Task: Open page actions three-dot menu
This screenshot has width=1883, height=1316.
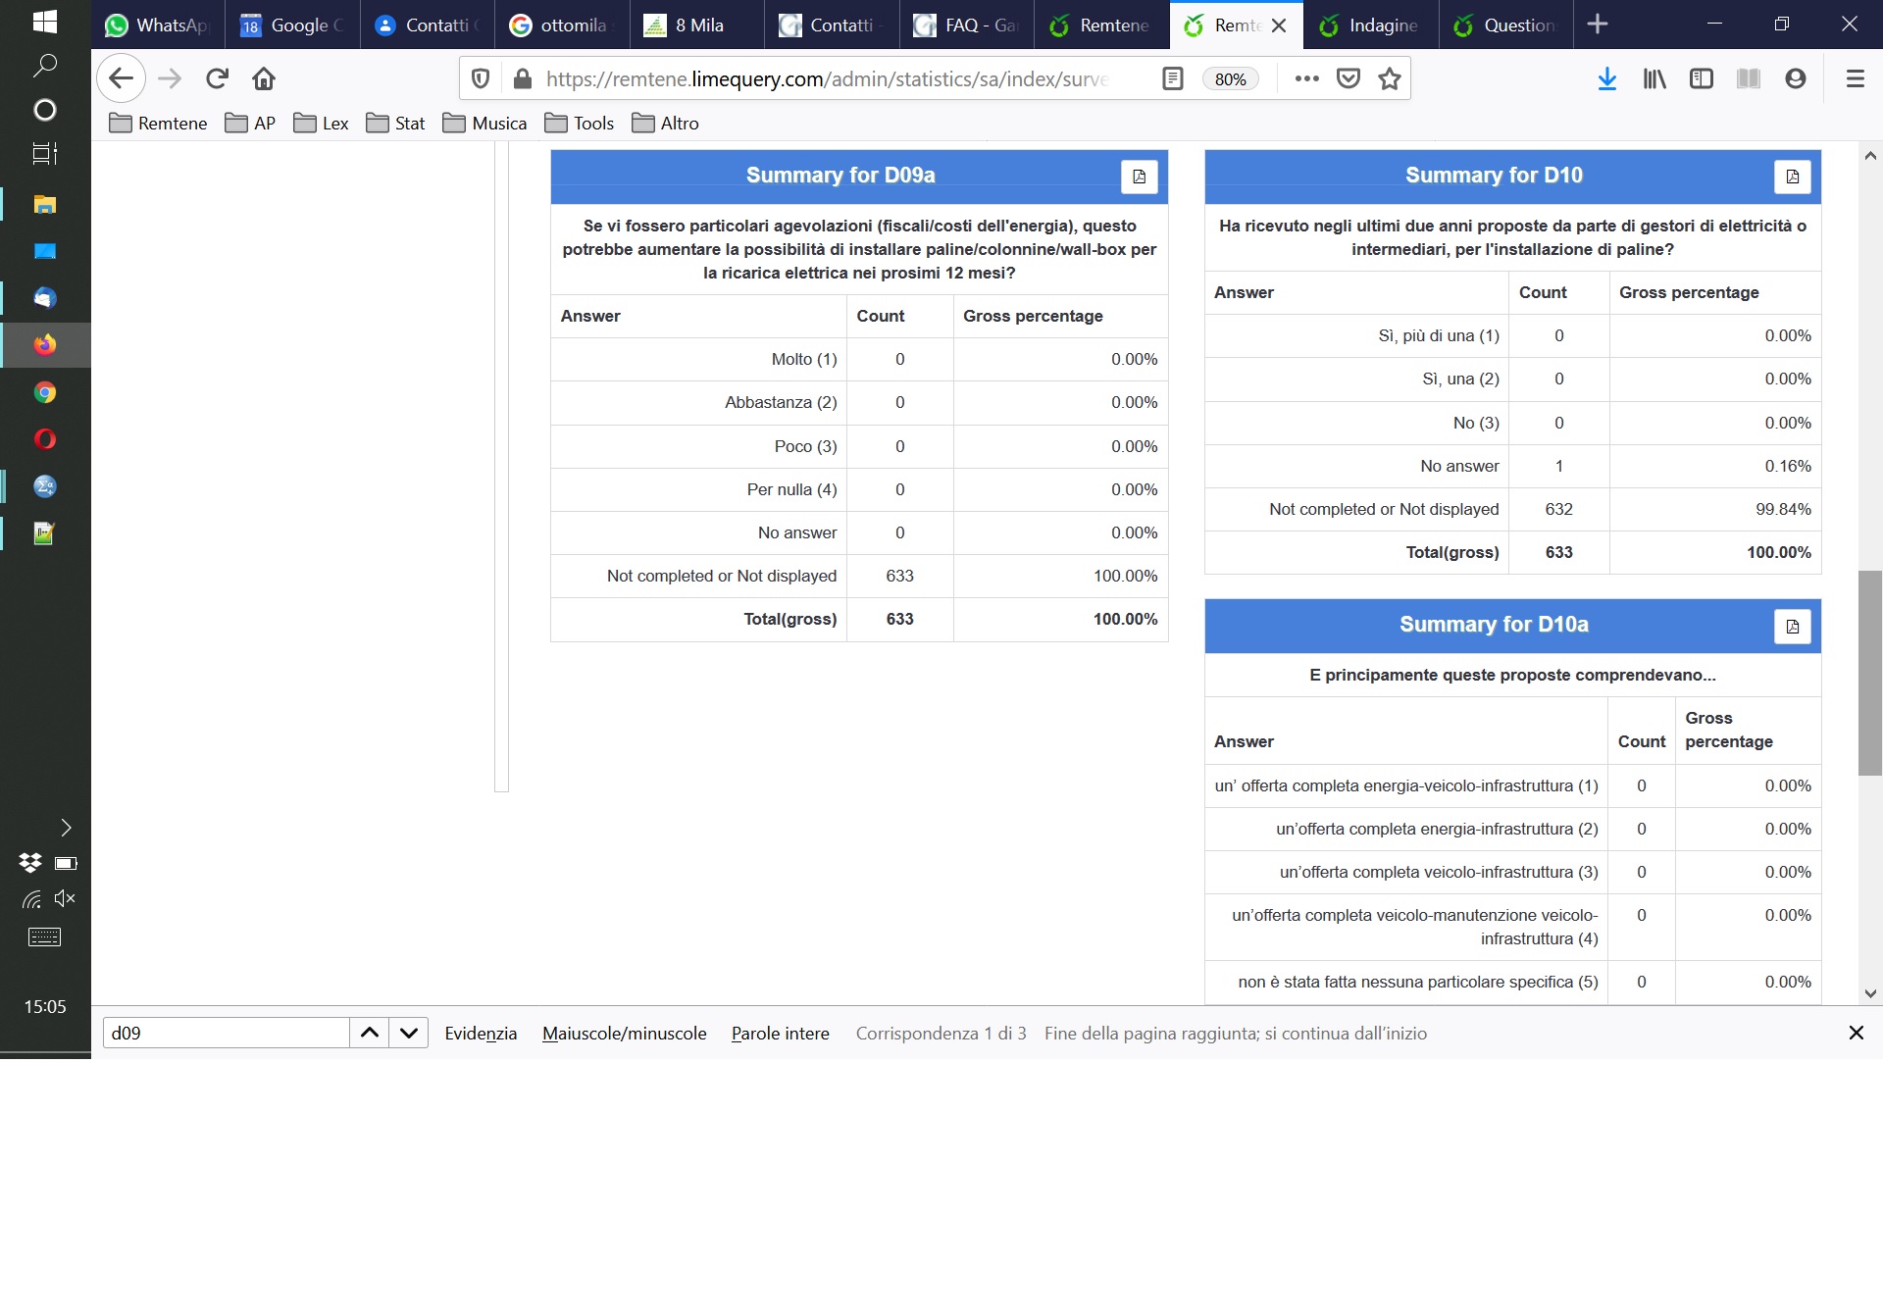Action: point(1306,78)
